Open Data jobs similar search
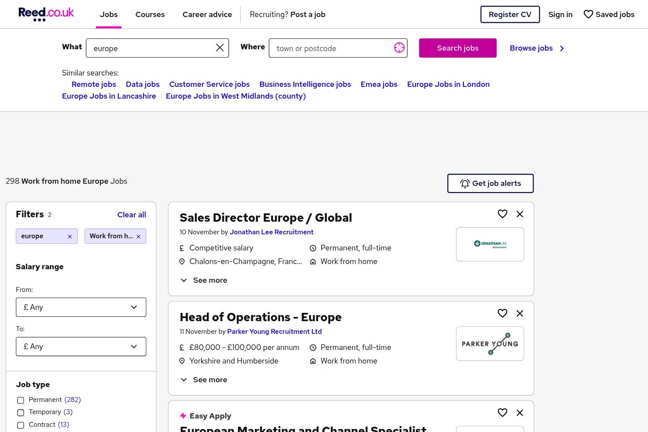 (143, 84)
